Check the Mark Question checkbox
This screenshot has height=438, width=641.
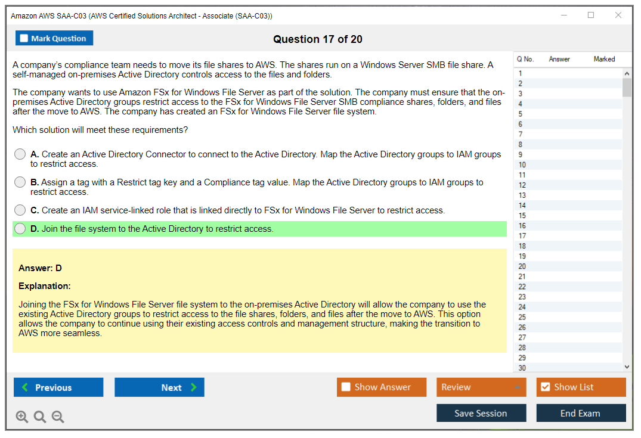(24, 39)
